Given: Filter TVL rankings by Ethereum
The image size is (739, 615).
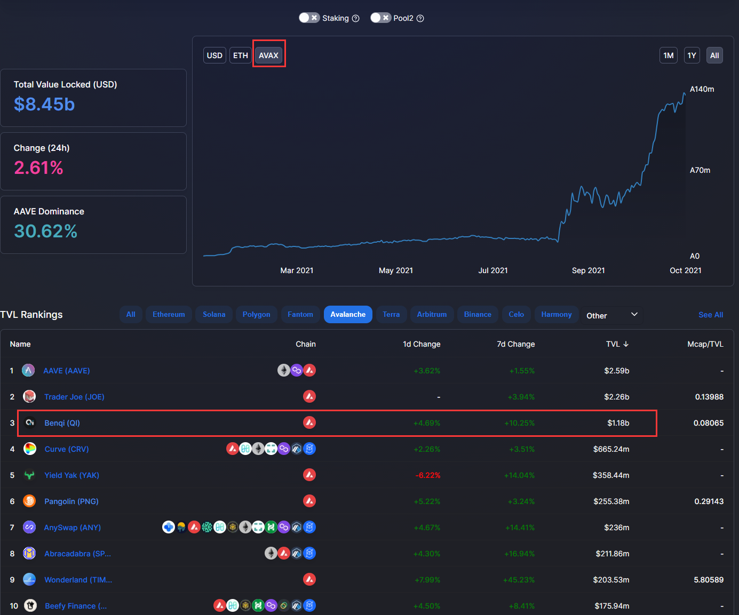Looking at the screenshot, I should point(169,315).
